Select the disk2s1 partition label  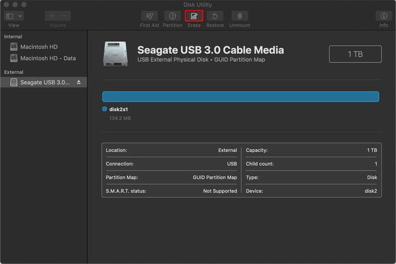pos(118,109)
